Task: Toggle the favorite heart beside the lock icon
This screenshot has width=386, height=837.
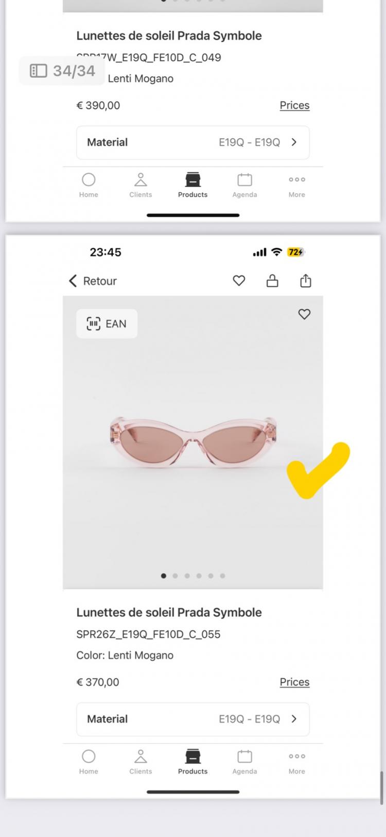Action: pos(239,281)
